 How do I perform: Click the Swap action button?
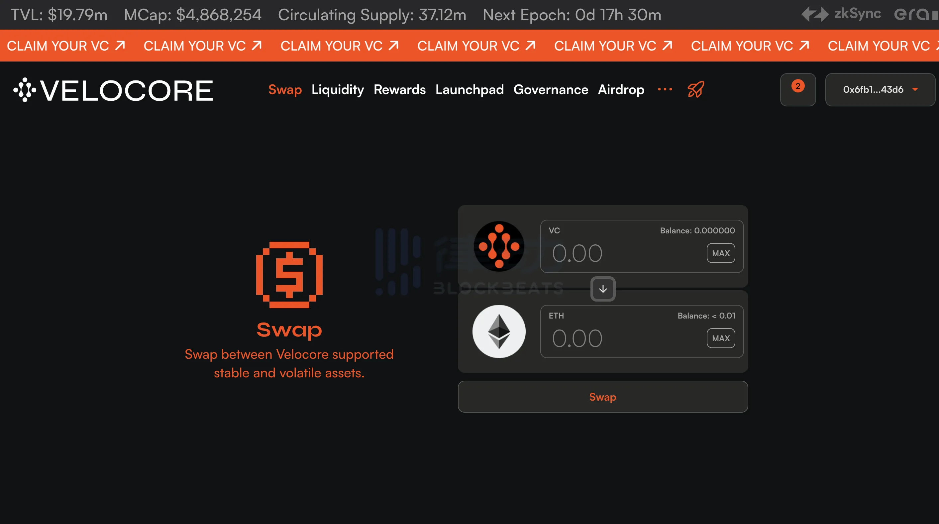(602, 396)
